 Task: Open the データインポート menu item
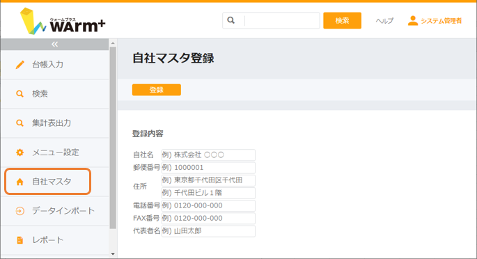click(x=55, y=211)
